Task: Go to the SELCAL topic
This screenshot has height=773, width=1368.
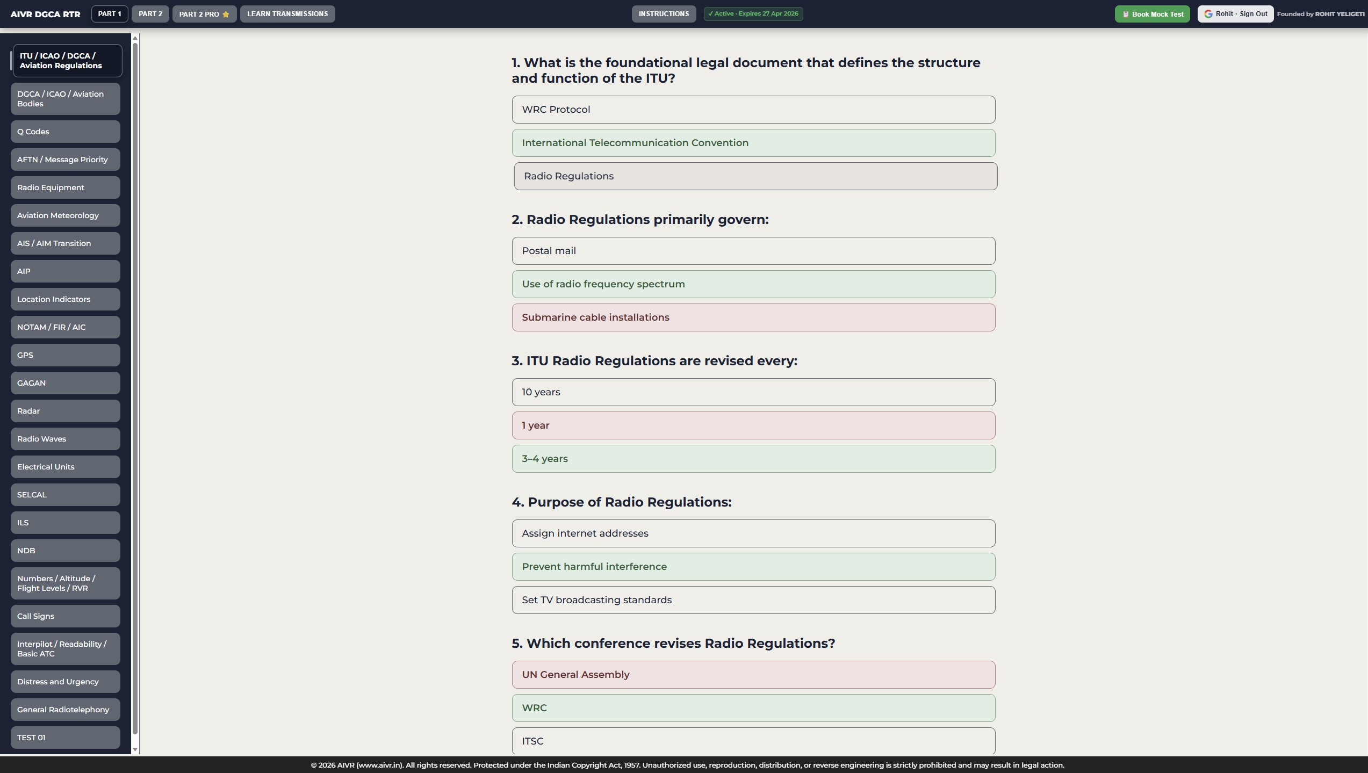Action: 65,495
